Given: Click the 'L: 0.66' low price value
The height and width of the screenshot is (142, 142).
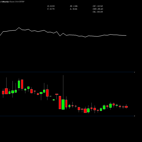Looking at the screenshot, I should tap(74, 9).
